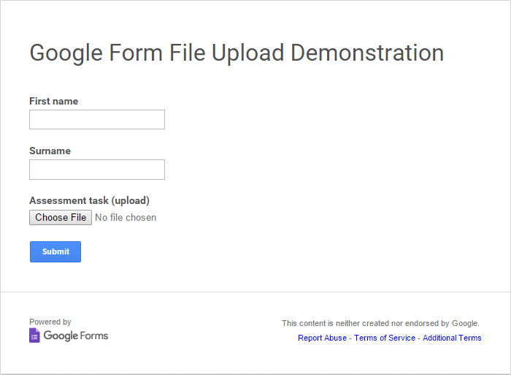
Task: Open the Report Abuse link
Action: 322,338
